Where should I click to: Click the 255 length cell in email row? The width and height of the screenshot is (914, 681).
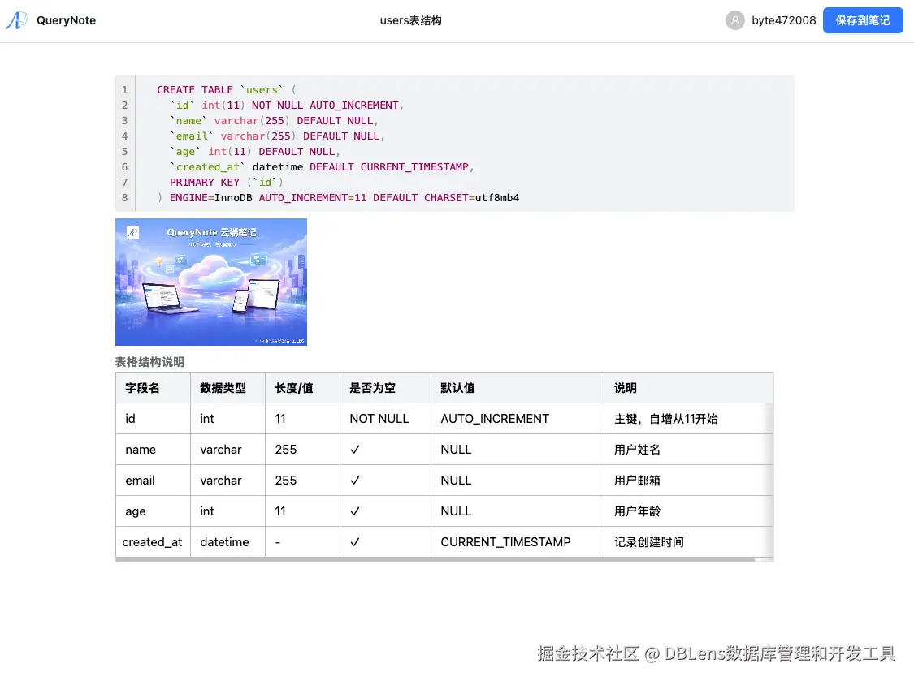click(x=302, y=481)
